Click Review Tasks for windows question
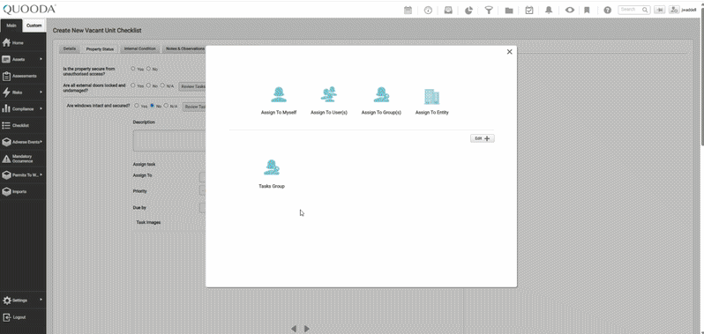Viewport: 704px width, 334px height. tap(194, 107)
